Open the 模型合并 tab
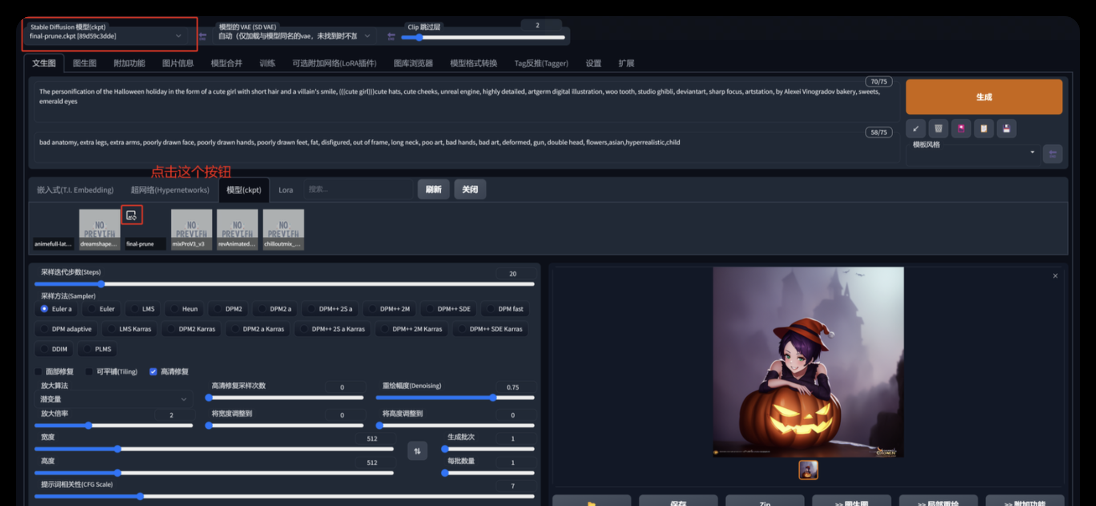 pos(226,63)
